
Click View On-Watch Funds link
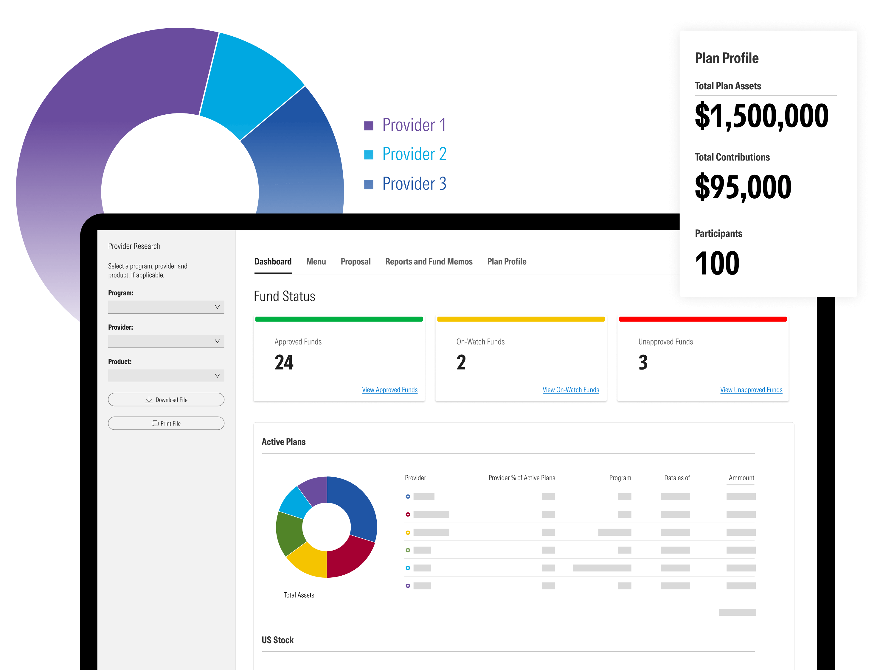(570, 390)
